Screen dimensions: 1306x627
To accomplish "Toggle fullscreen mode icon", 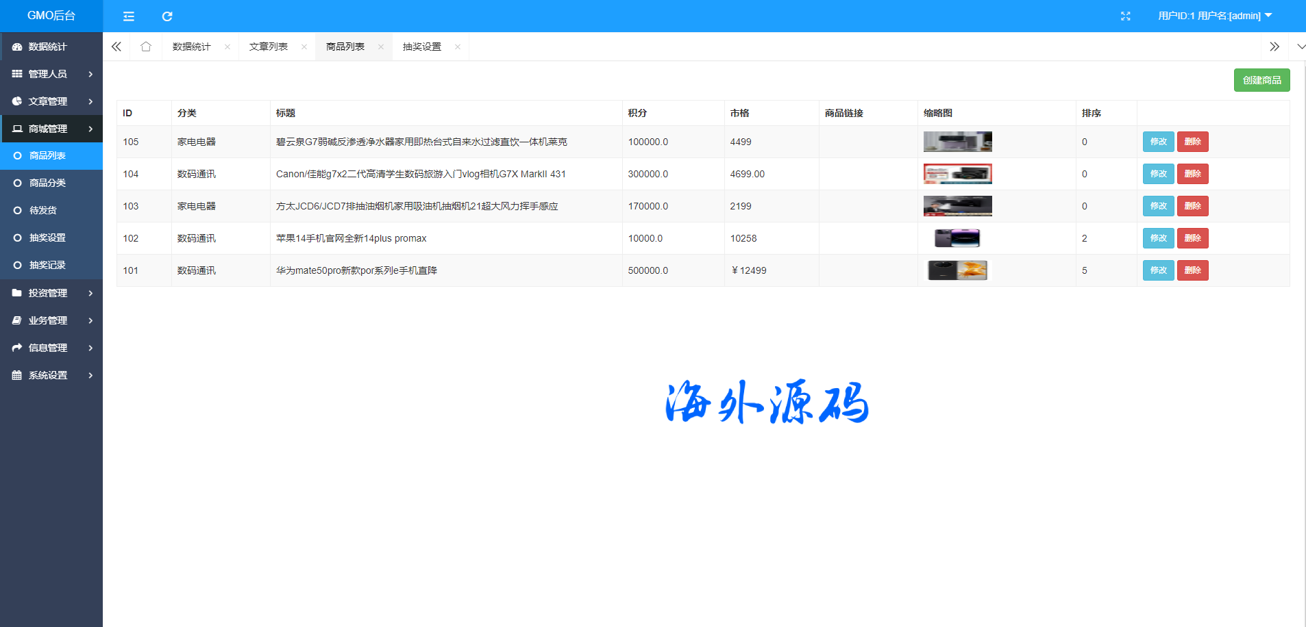I will pyautogui.click(x=1125, y=16).
